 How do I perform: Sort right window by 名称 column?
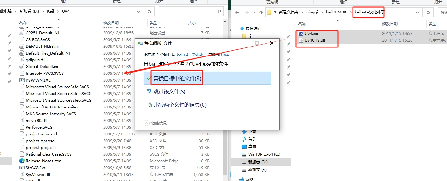point(302,24)
